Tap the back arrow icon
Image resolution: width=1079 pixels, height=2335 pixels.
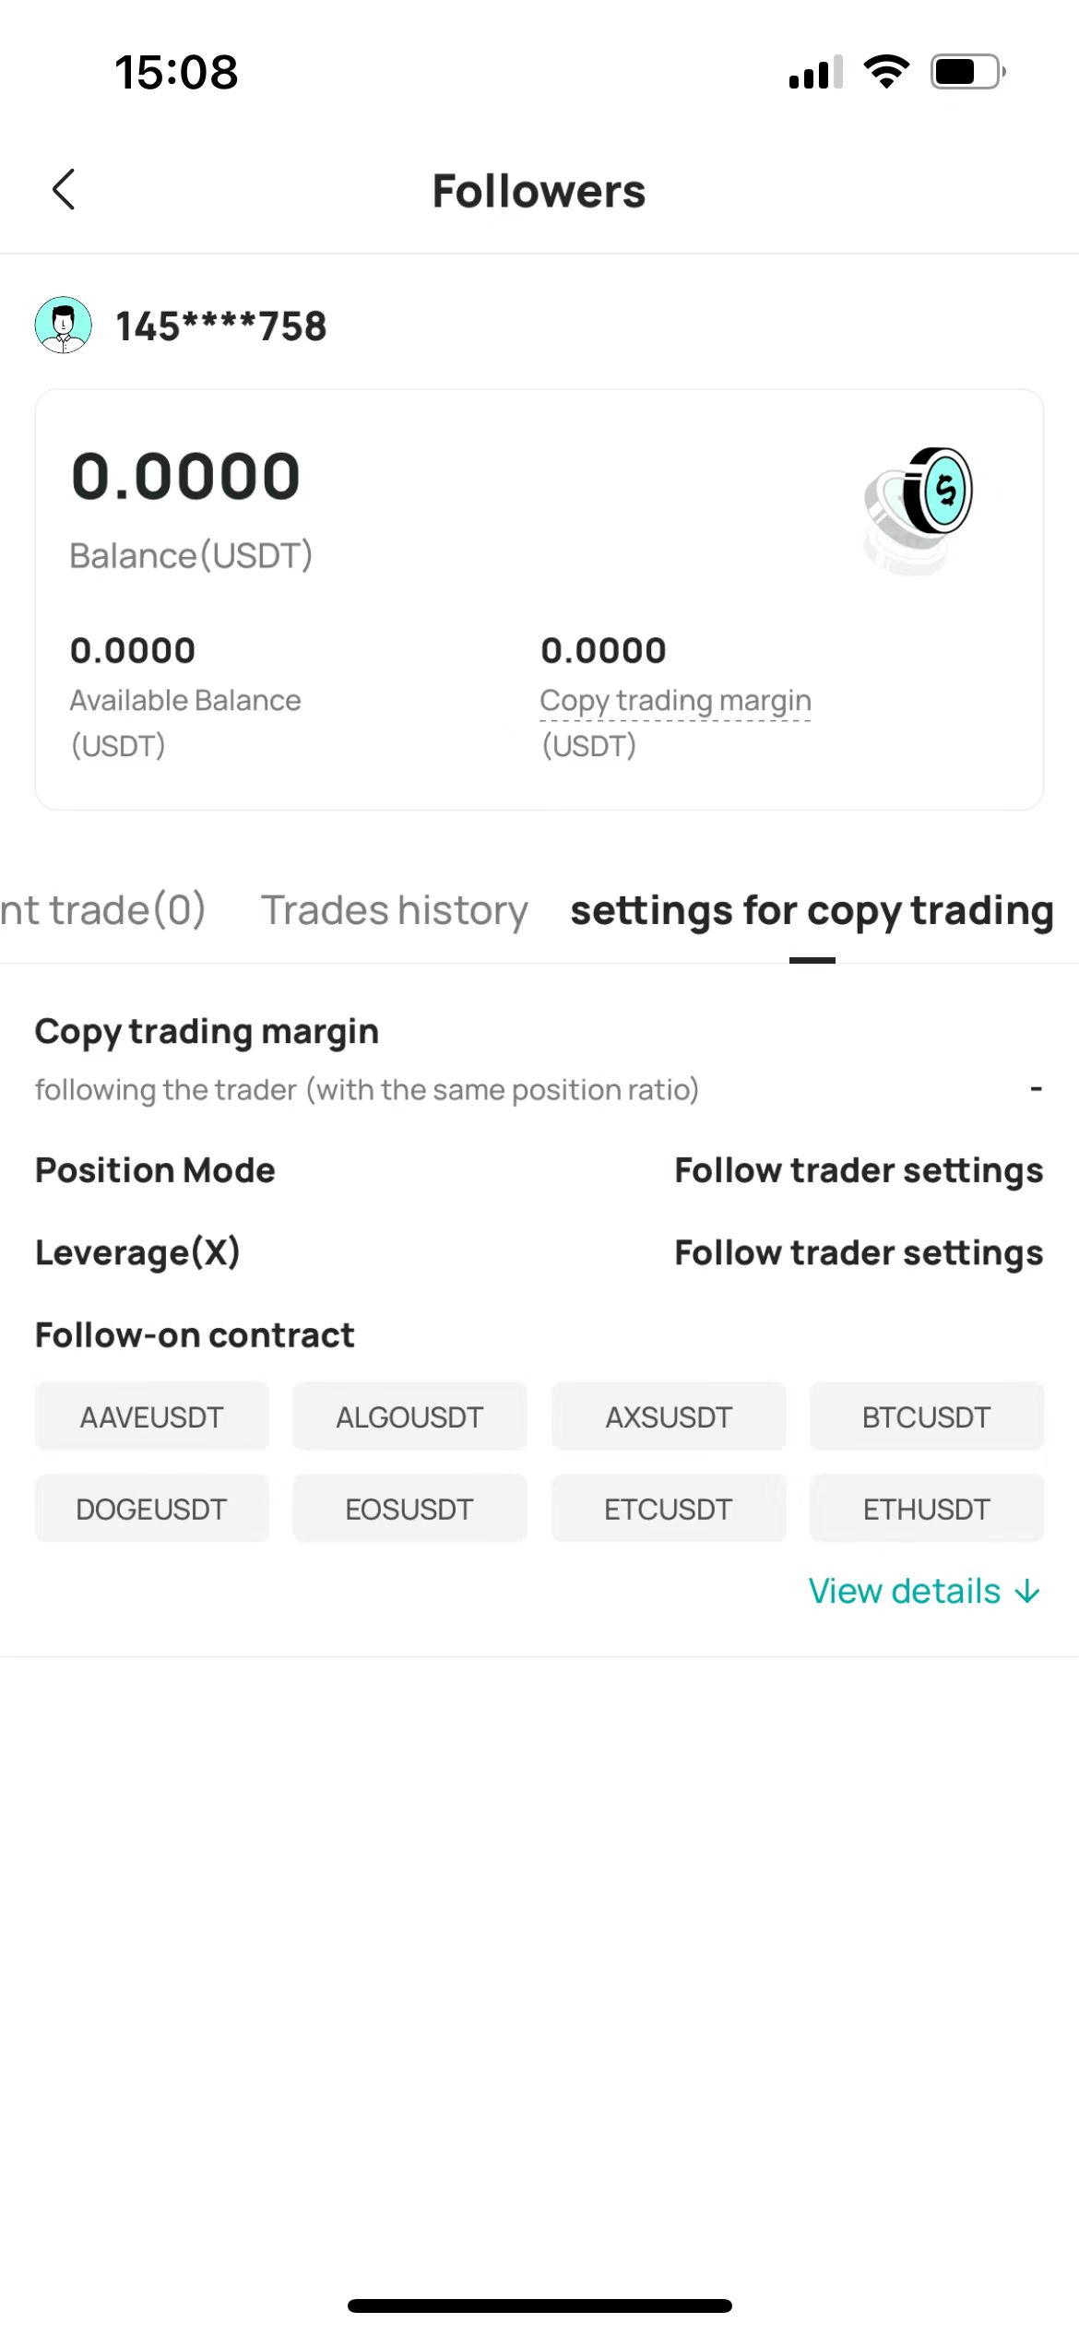tap(64, 190)
